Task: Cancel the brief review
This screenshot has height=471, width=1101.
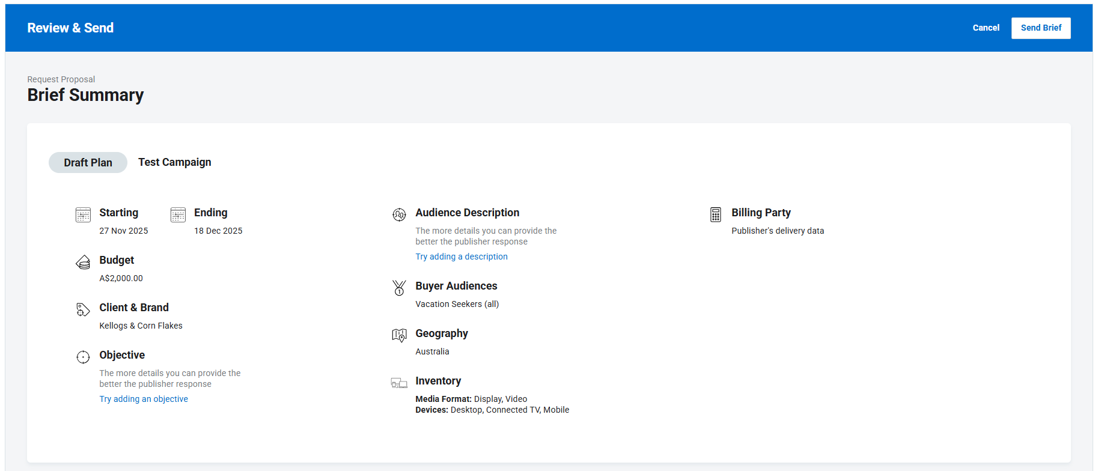Action: (986, 28)
